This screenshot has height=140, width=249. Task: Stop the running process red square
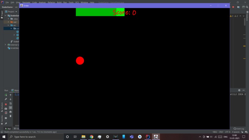pyautogui.click(x=6, y=104)
